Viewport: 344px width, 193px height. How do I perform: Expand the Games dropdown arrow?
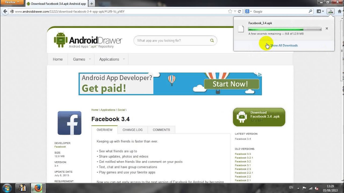(x=90, y=59)
